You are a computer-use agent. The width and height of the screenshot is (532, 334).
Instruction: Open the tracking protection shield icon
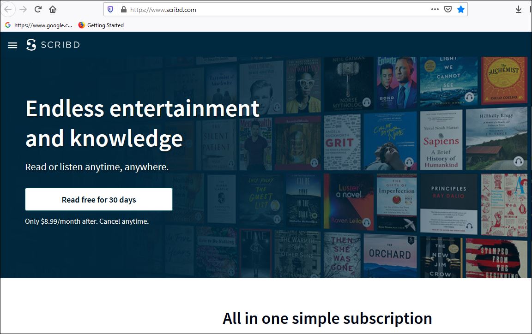(110, 9)
